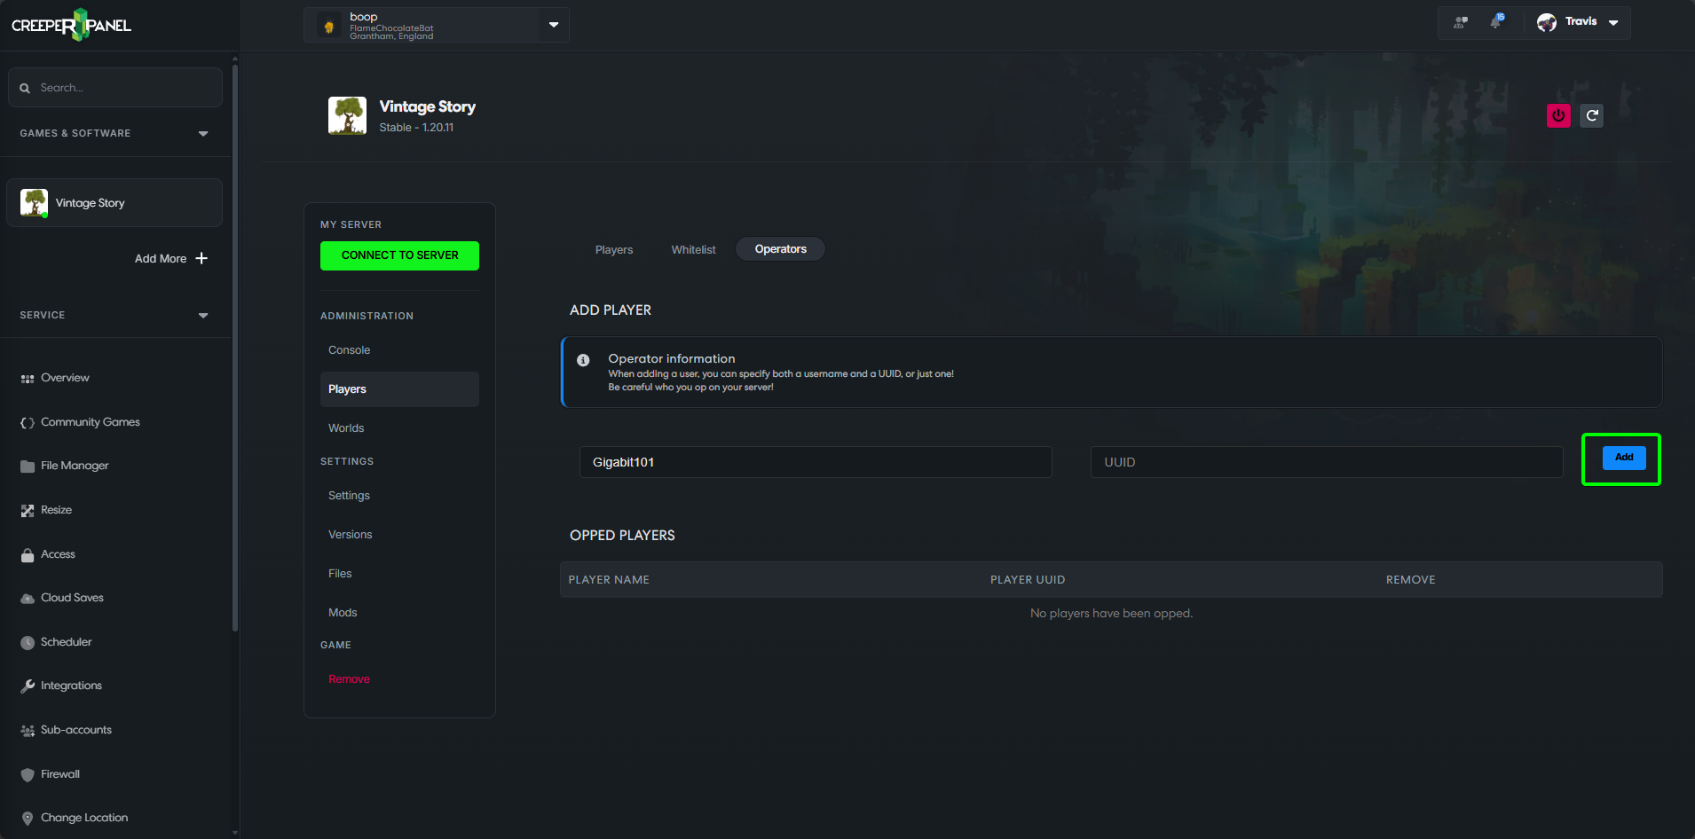Switch to the Whitelist tab
The height and width of the screenshot is (839, 1695).
click(x=693, y=249)
